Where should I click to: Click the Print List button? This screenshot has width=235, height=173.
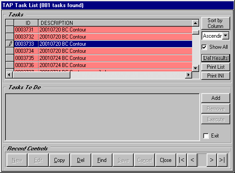(216, 67)
